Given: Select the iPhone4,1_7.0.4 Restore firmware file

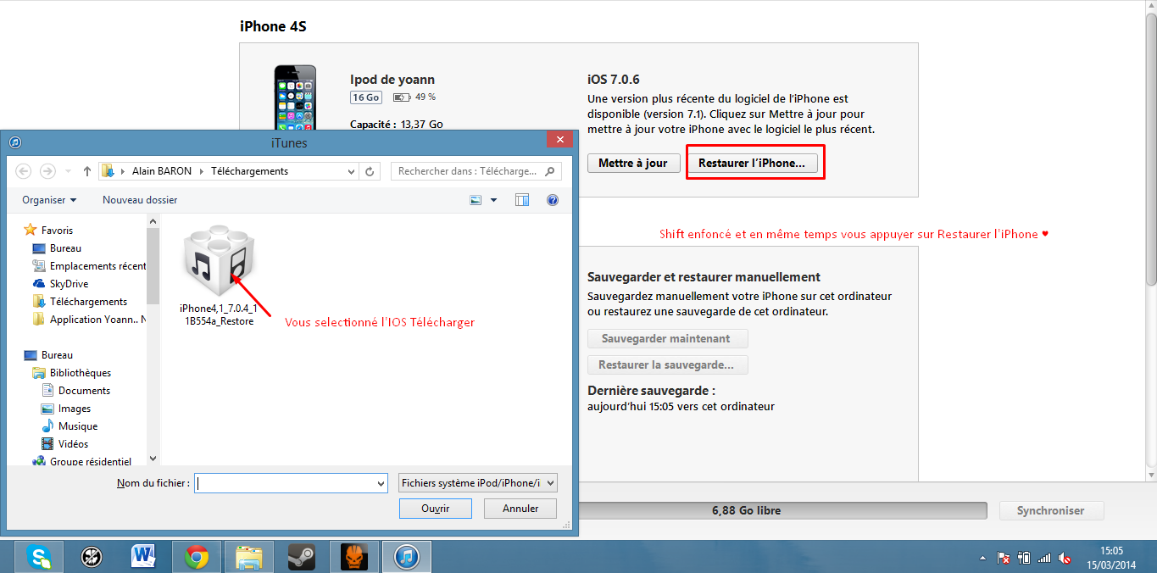Looking at the screenshot, I should click(x=218, y=275).
